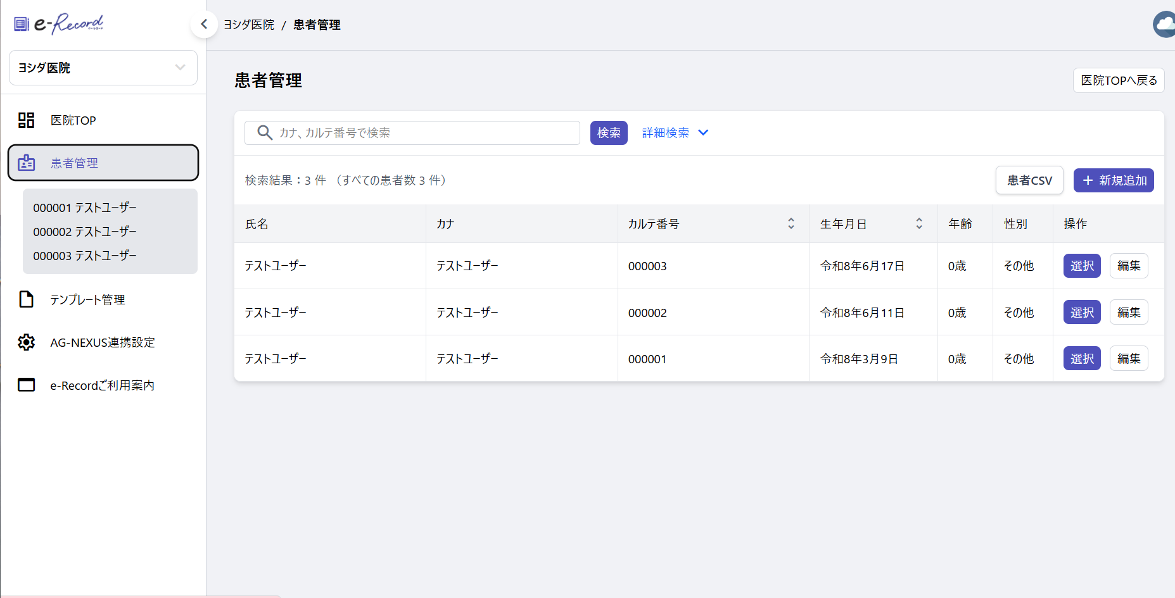Collapse the sidebar with the chevron button
The height and width of the screenshot is (598, 1175).
[204, 24]
